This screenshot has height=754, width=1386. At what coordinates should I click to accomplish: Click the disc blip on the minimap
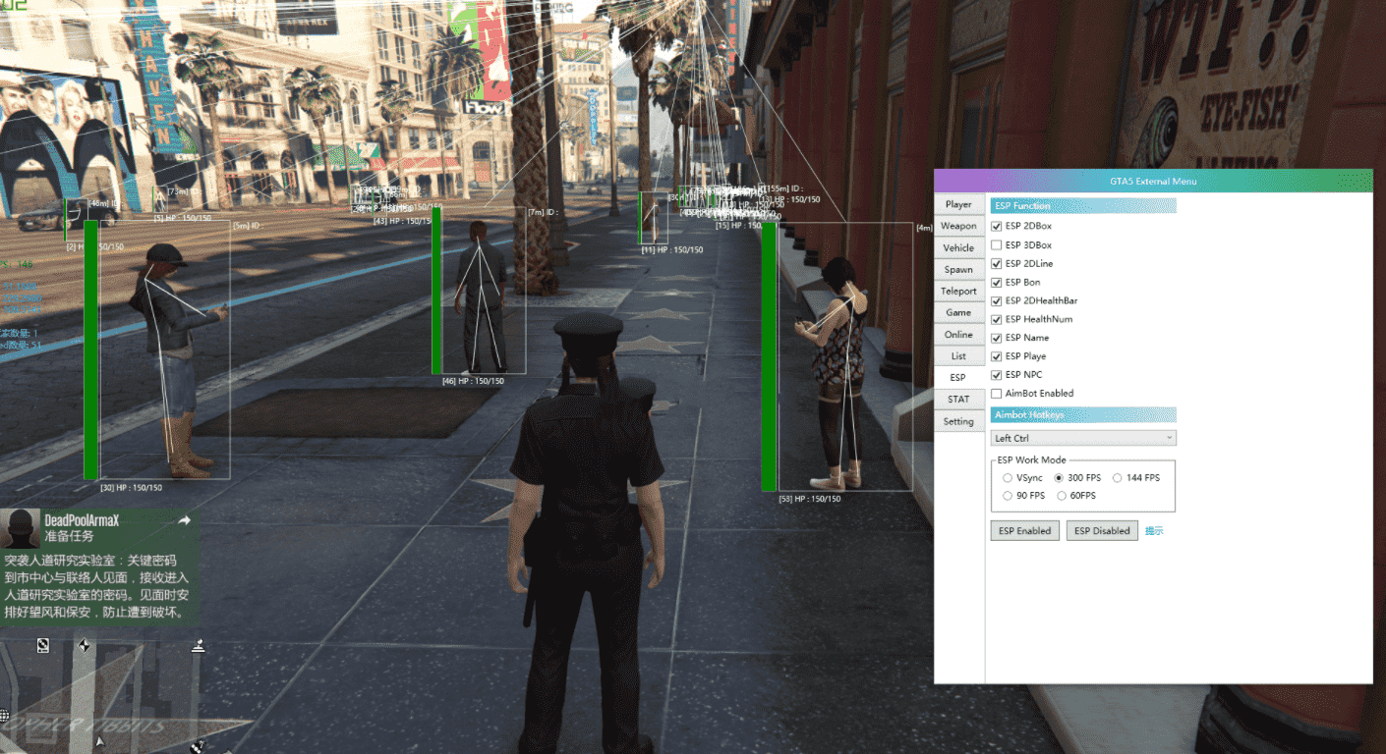click(x=43, y=645)
